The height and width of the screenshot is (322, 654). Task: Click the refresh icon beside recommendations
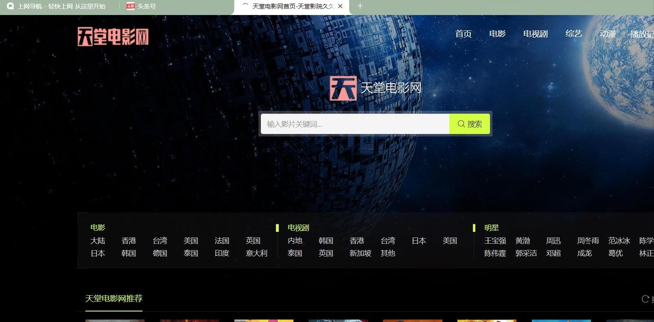tap(645, 299)
